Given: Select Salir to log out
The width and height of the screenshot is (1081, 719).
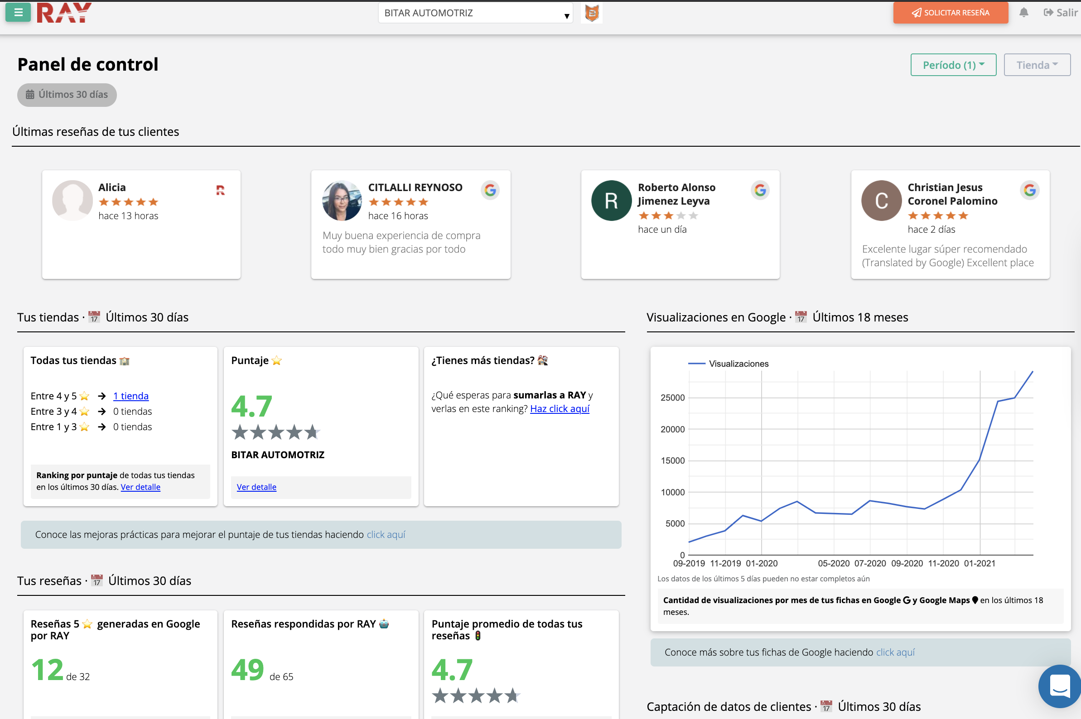Looking at the screenshot, I should (1065, 12).
